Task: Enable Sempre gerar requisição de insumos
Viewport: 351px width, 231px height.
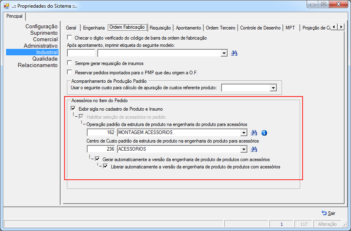Action: pyautogui.click(x=70, y=63)
